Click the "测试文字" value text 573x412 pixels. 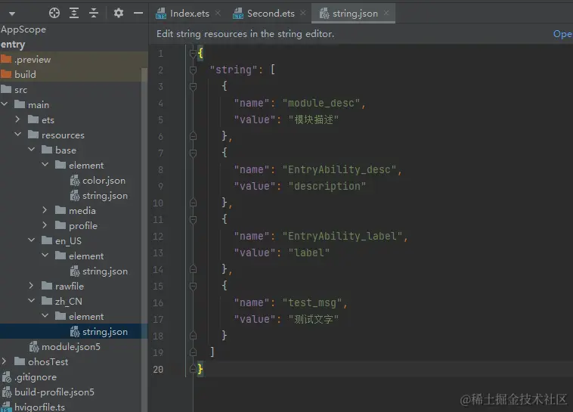[x=314, y=320]
